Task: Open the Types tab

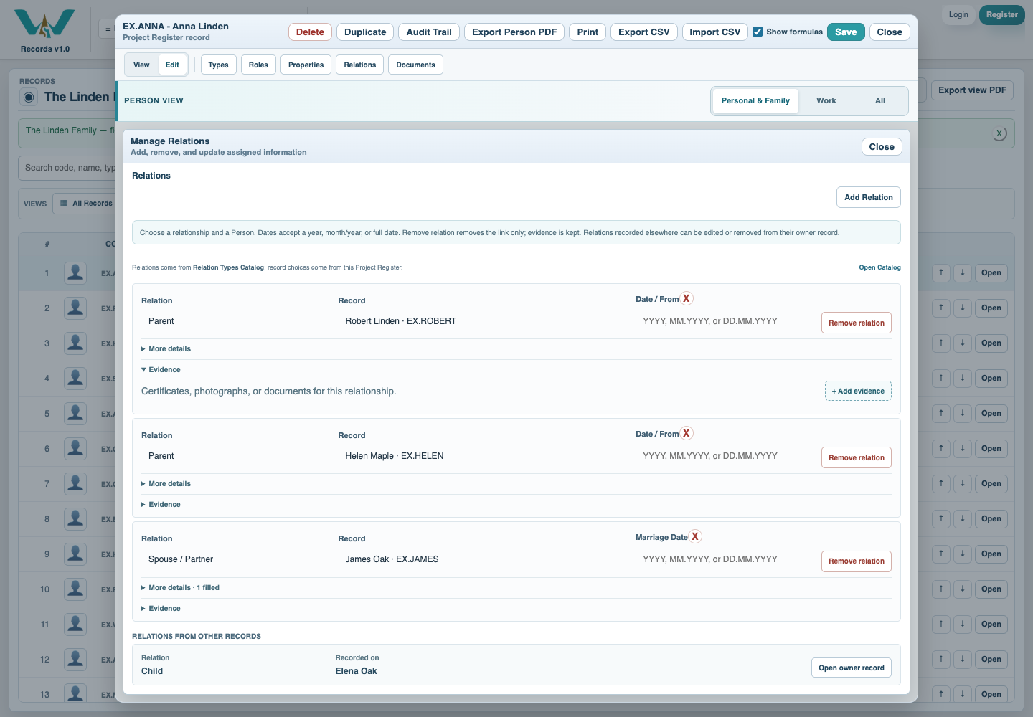Action: pos(219,65)
